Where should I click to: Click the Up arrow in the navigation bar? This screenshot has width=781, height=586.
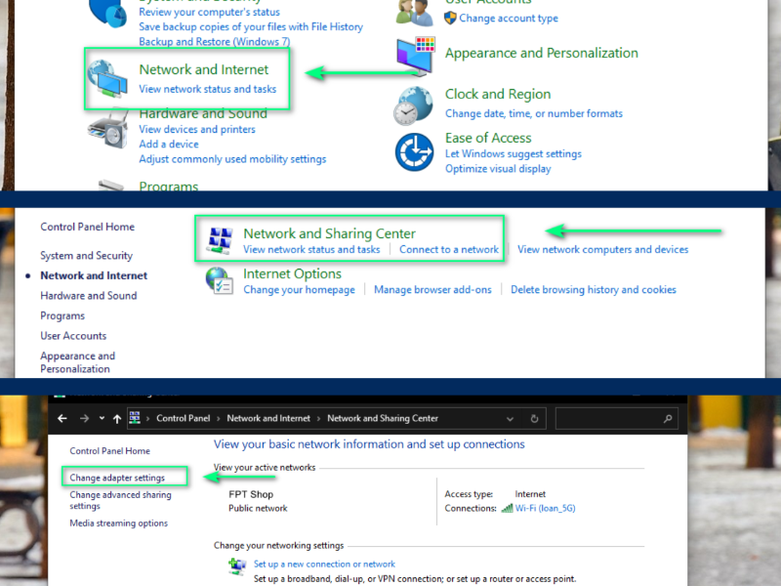coord(117,418)
